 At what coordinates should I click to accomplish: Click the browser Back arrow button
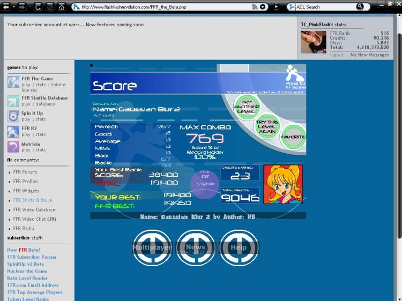click(6, 7)
